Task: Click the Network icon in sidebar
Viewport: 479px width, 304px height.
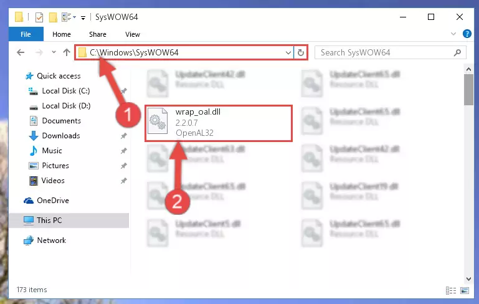Action: 29,240
